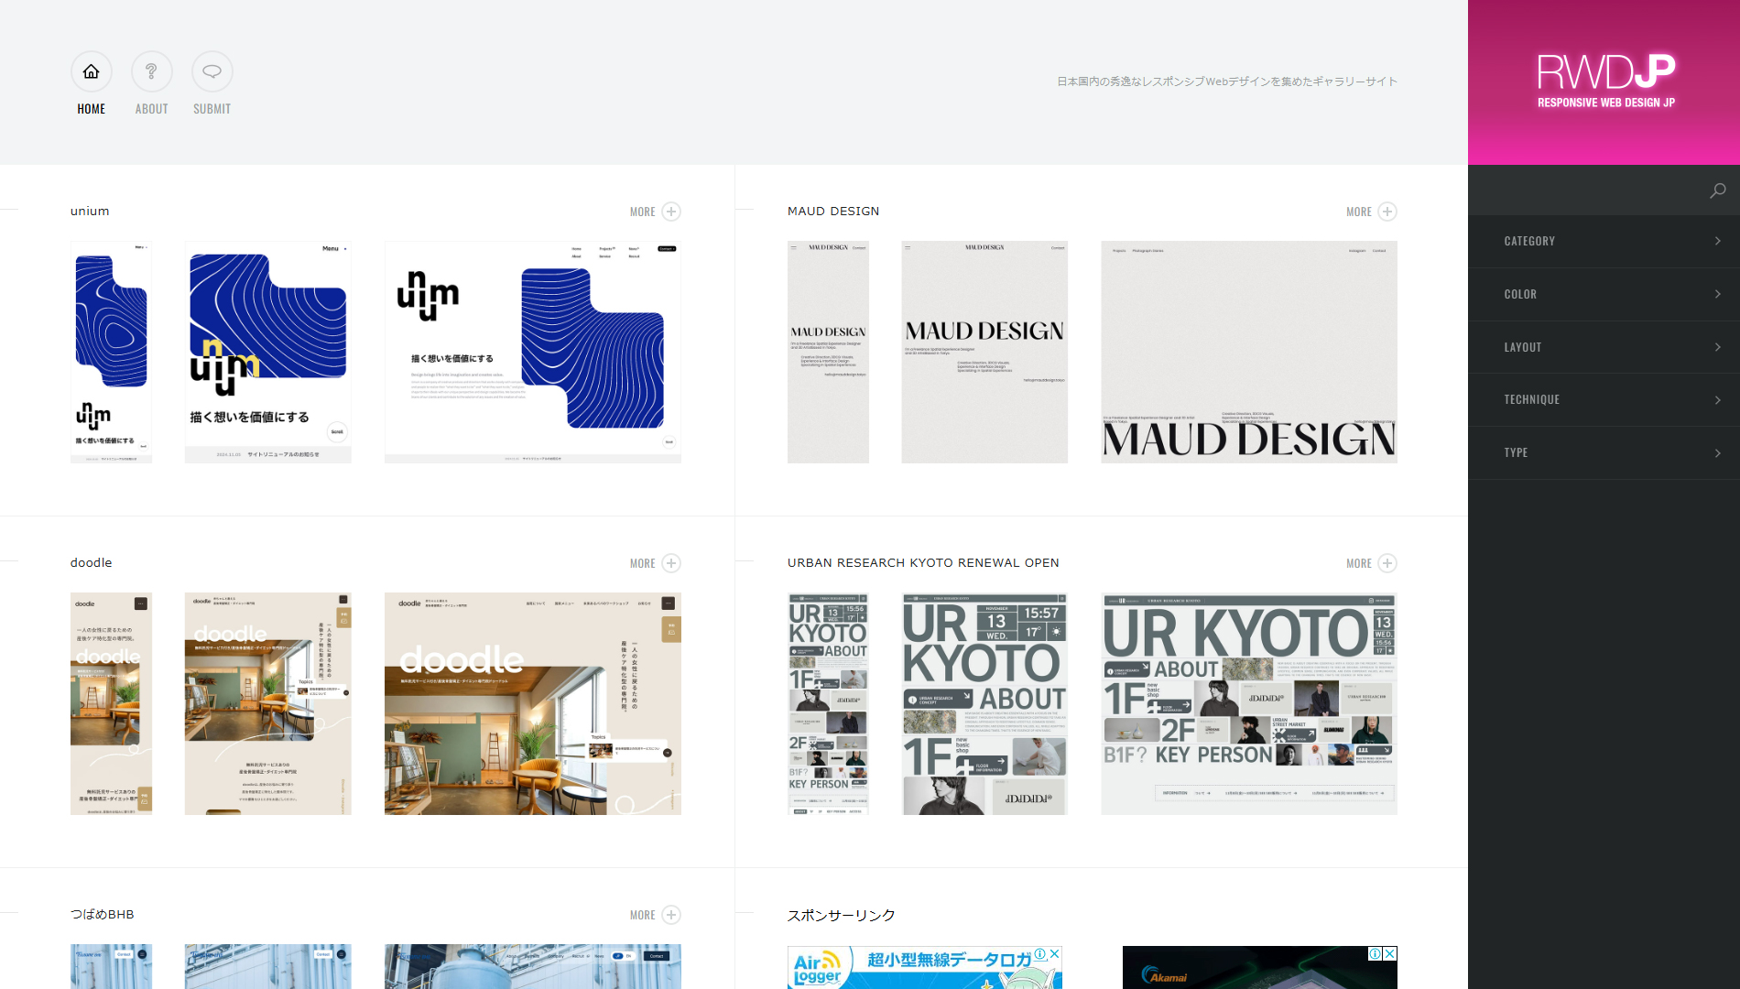Click MORE text for unium

pyautogui.click(x=643, y=212)
